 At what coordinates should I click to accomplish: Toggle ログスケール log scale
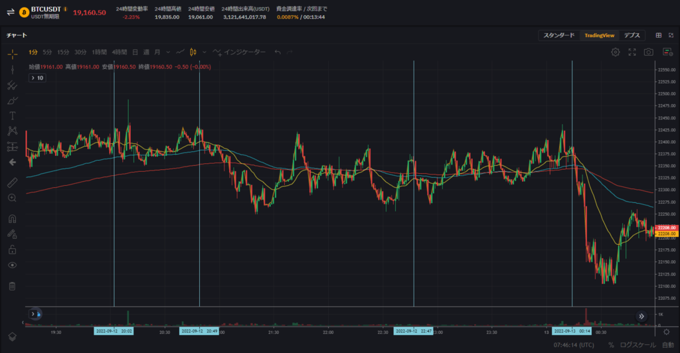point(638,345)
